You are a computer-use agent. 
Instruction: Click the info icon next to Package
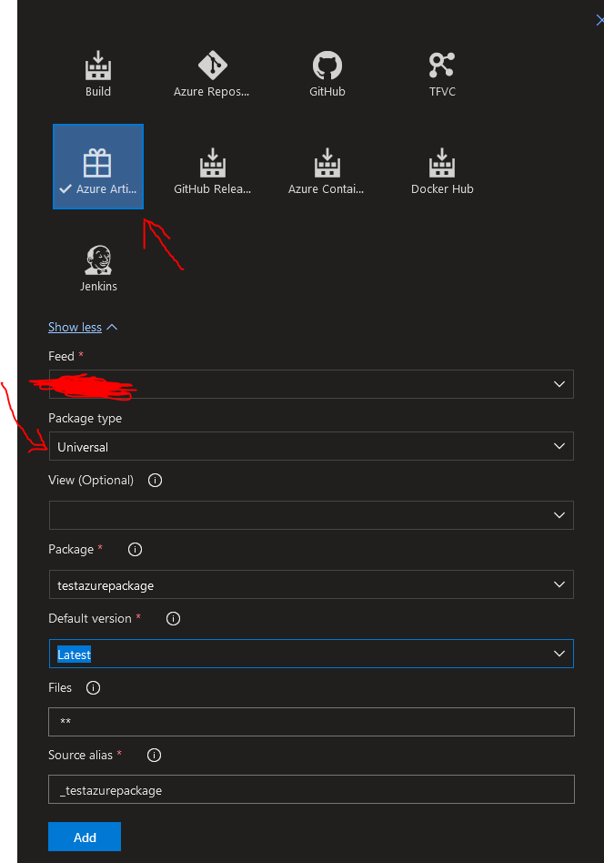(134, 549)
